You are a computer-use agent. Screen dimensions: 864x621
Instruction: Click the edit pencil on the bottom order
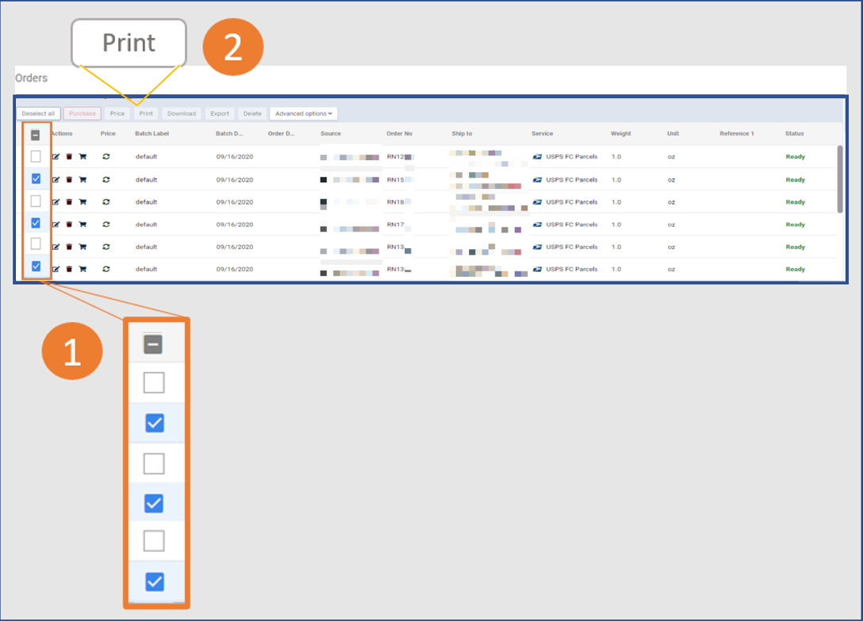tap(57, 268)
